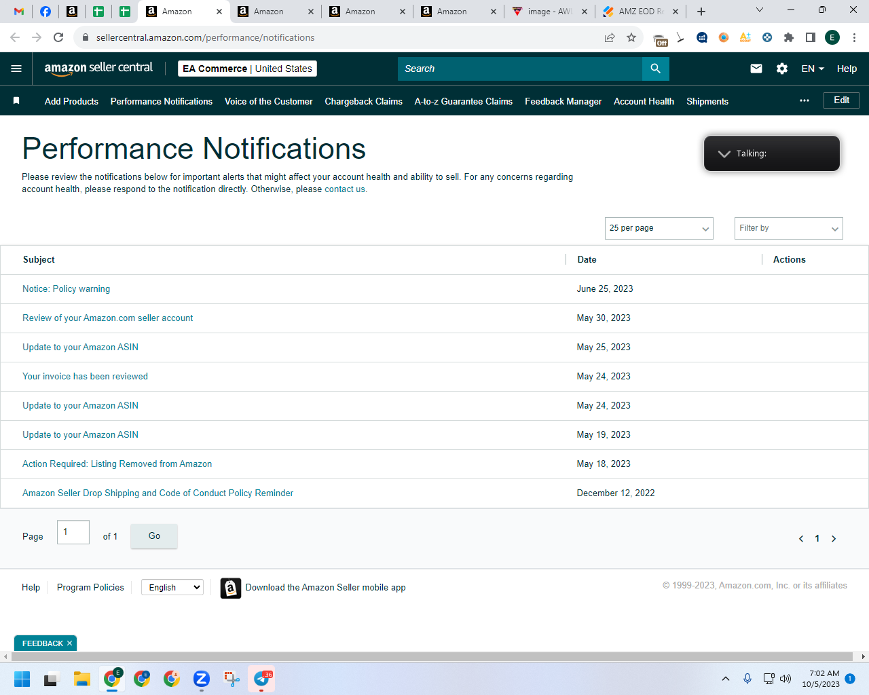Click the horizontal scrollbar at page bottom
Screen dimensions: 869x695
432,656
